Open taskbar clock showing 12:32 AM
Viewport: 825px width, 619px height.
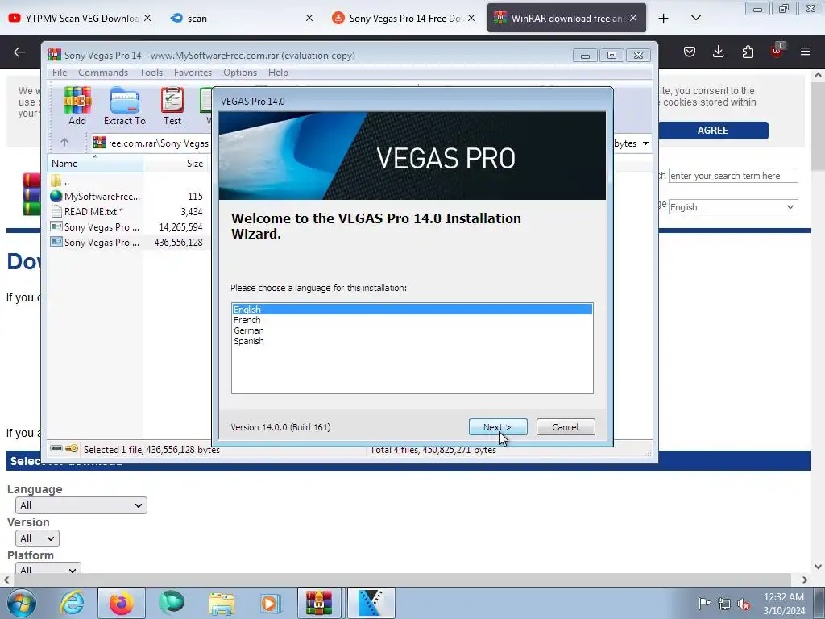tap(784, 603)
